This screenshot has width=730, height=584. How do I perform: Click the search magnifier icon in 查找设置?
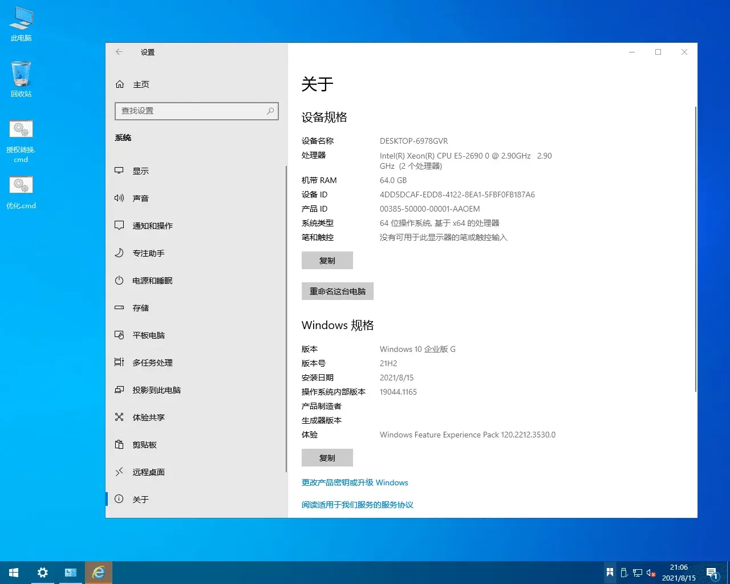tap(270, 111)
